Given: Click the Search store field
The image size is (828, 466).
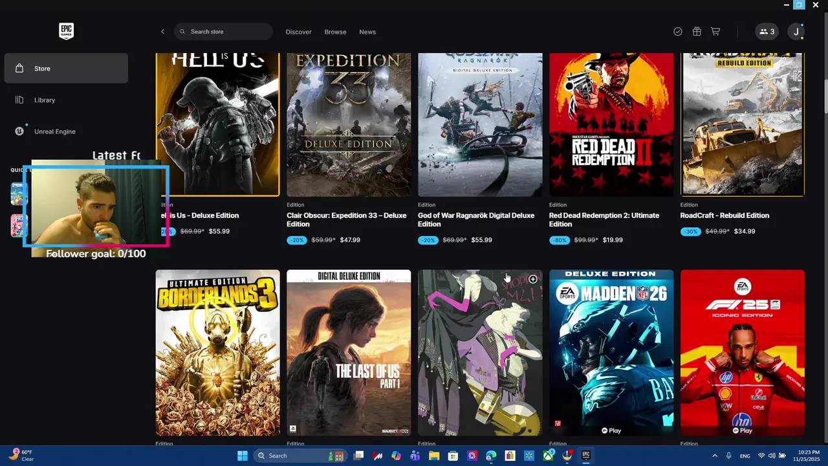Looking at the screenshot, I should (x=223, y=32).
